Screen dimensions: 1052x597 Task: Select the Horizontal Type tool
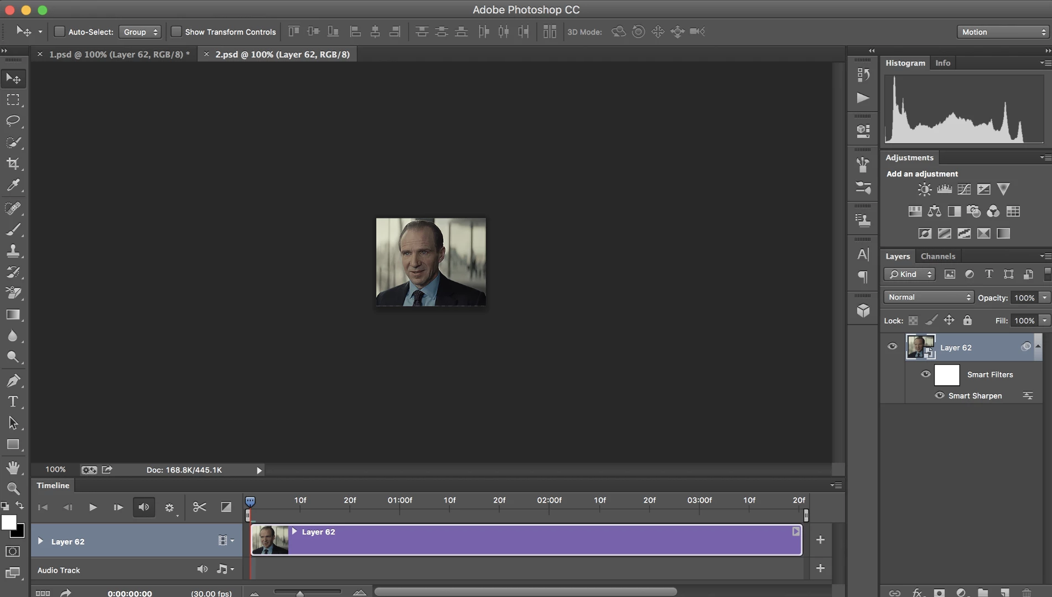pyautogui.click(x=13, y=402)
